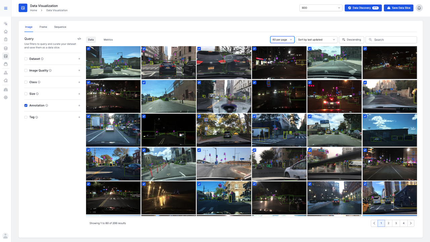Open the Sort by last updated dropdown

pyautogui.click(x=316, y=40)
